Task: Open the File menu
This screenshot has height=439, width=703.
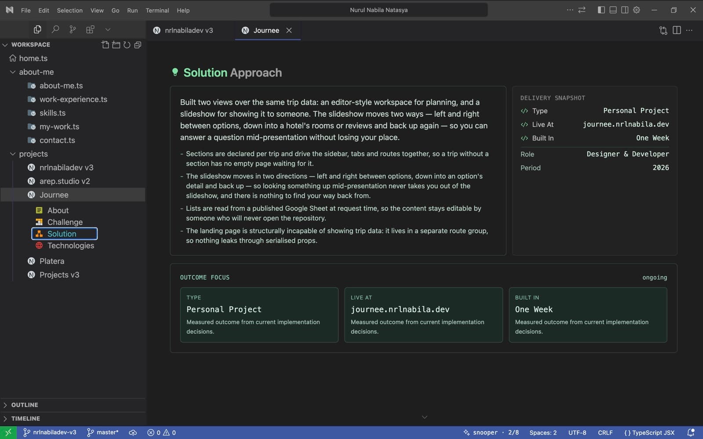Action: pos(26,10)
